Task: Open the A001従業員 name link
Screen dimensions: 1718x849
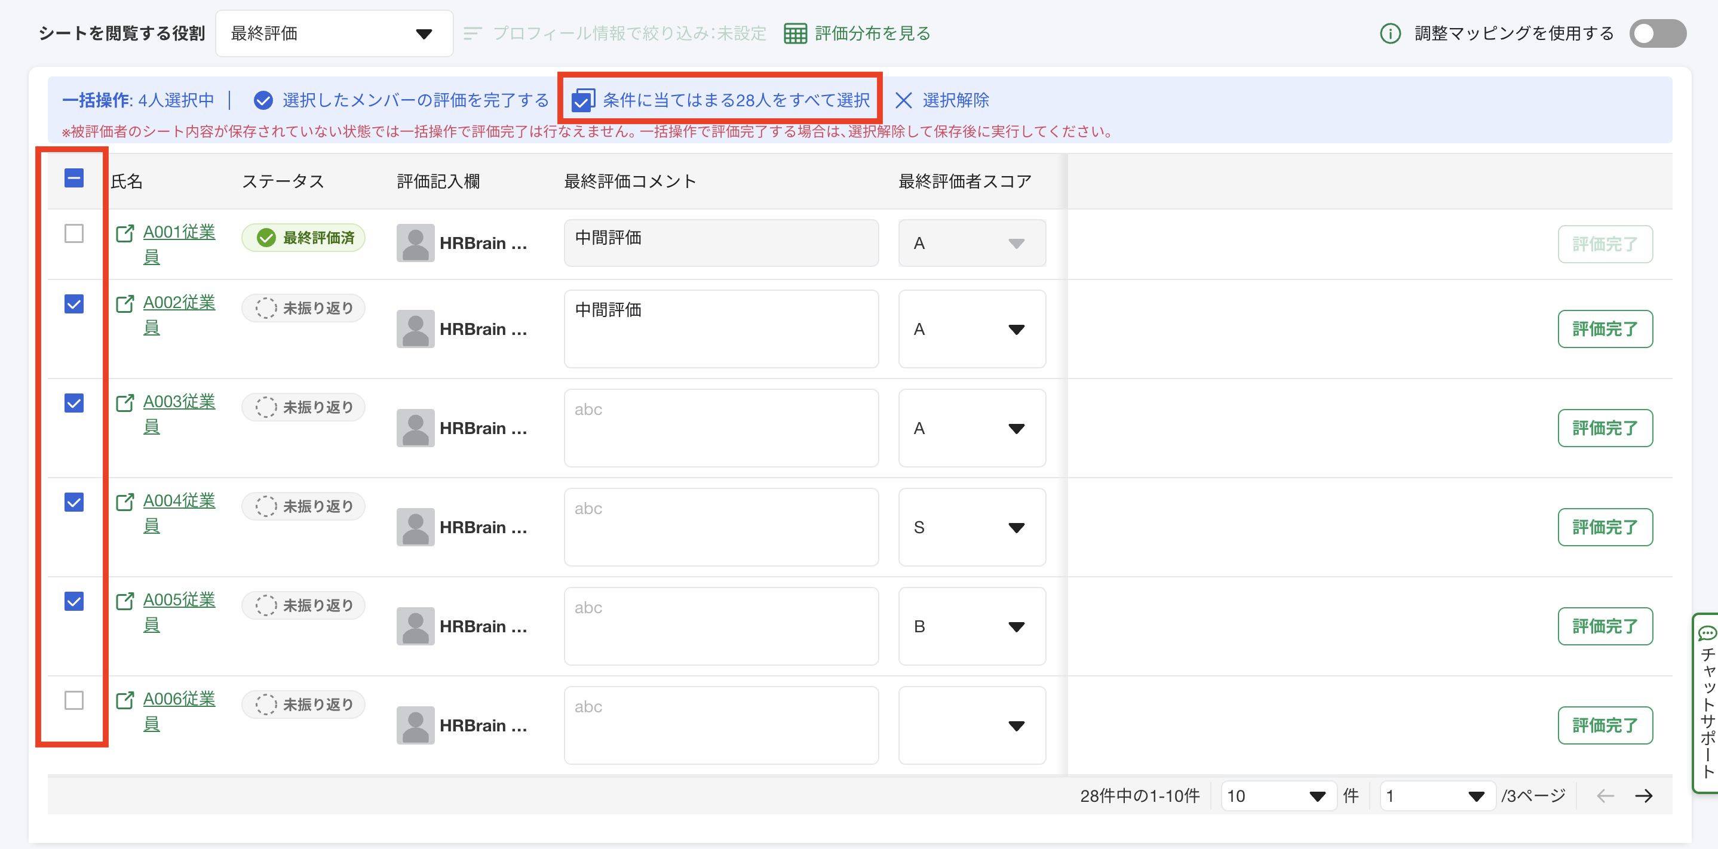Action: (x=179, y=232)
